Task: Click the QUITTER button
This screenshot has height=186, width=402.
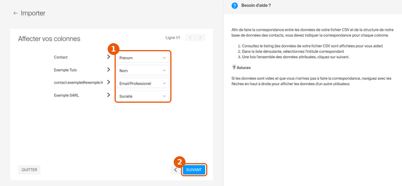Action: tap(29, 170)
